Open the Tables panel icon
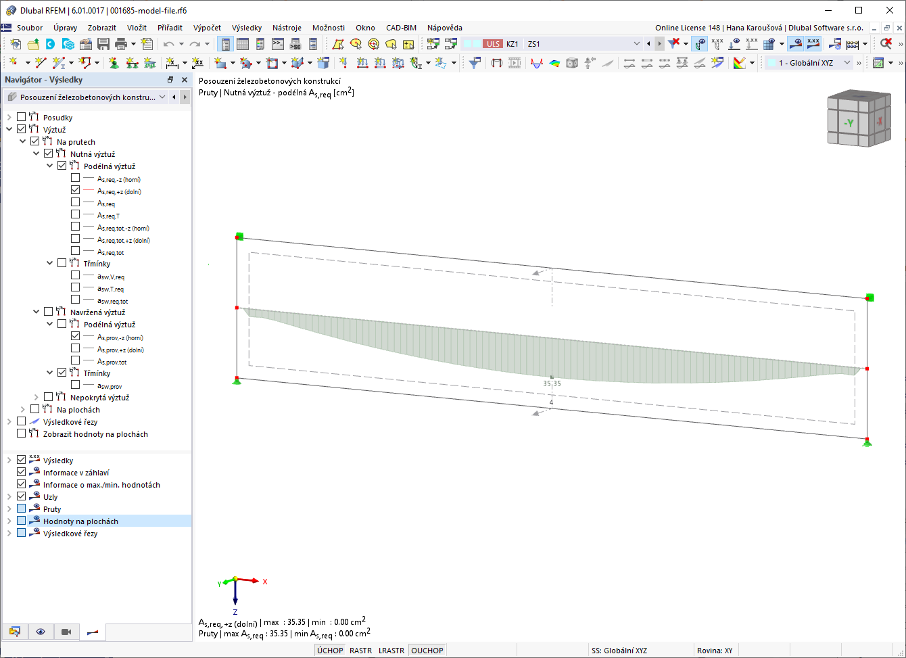 point(243,44)
